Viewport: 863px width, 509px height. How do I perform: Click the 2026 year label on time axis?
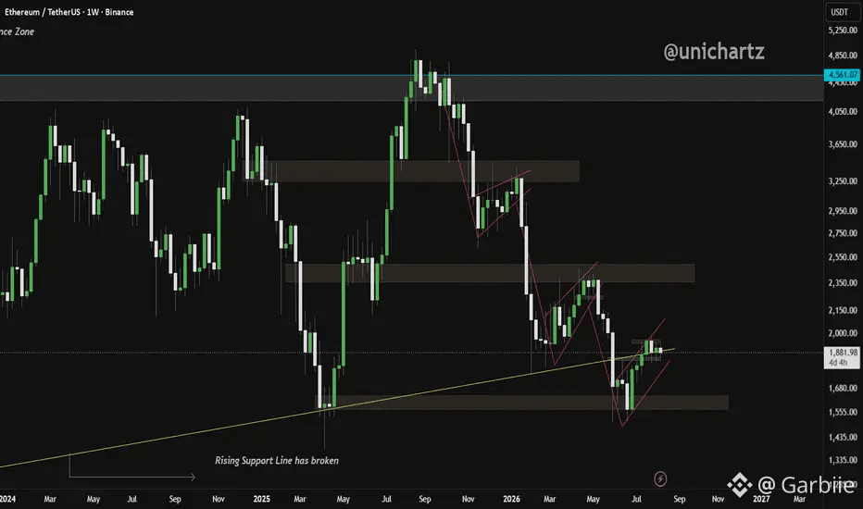tap(511, 499)
